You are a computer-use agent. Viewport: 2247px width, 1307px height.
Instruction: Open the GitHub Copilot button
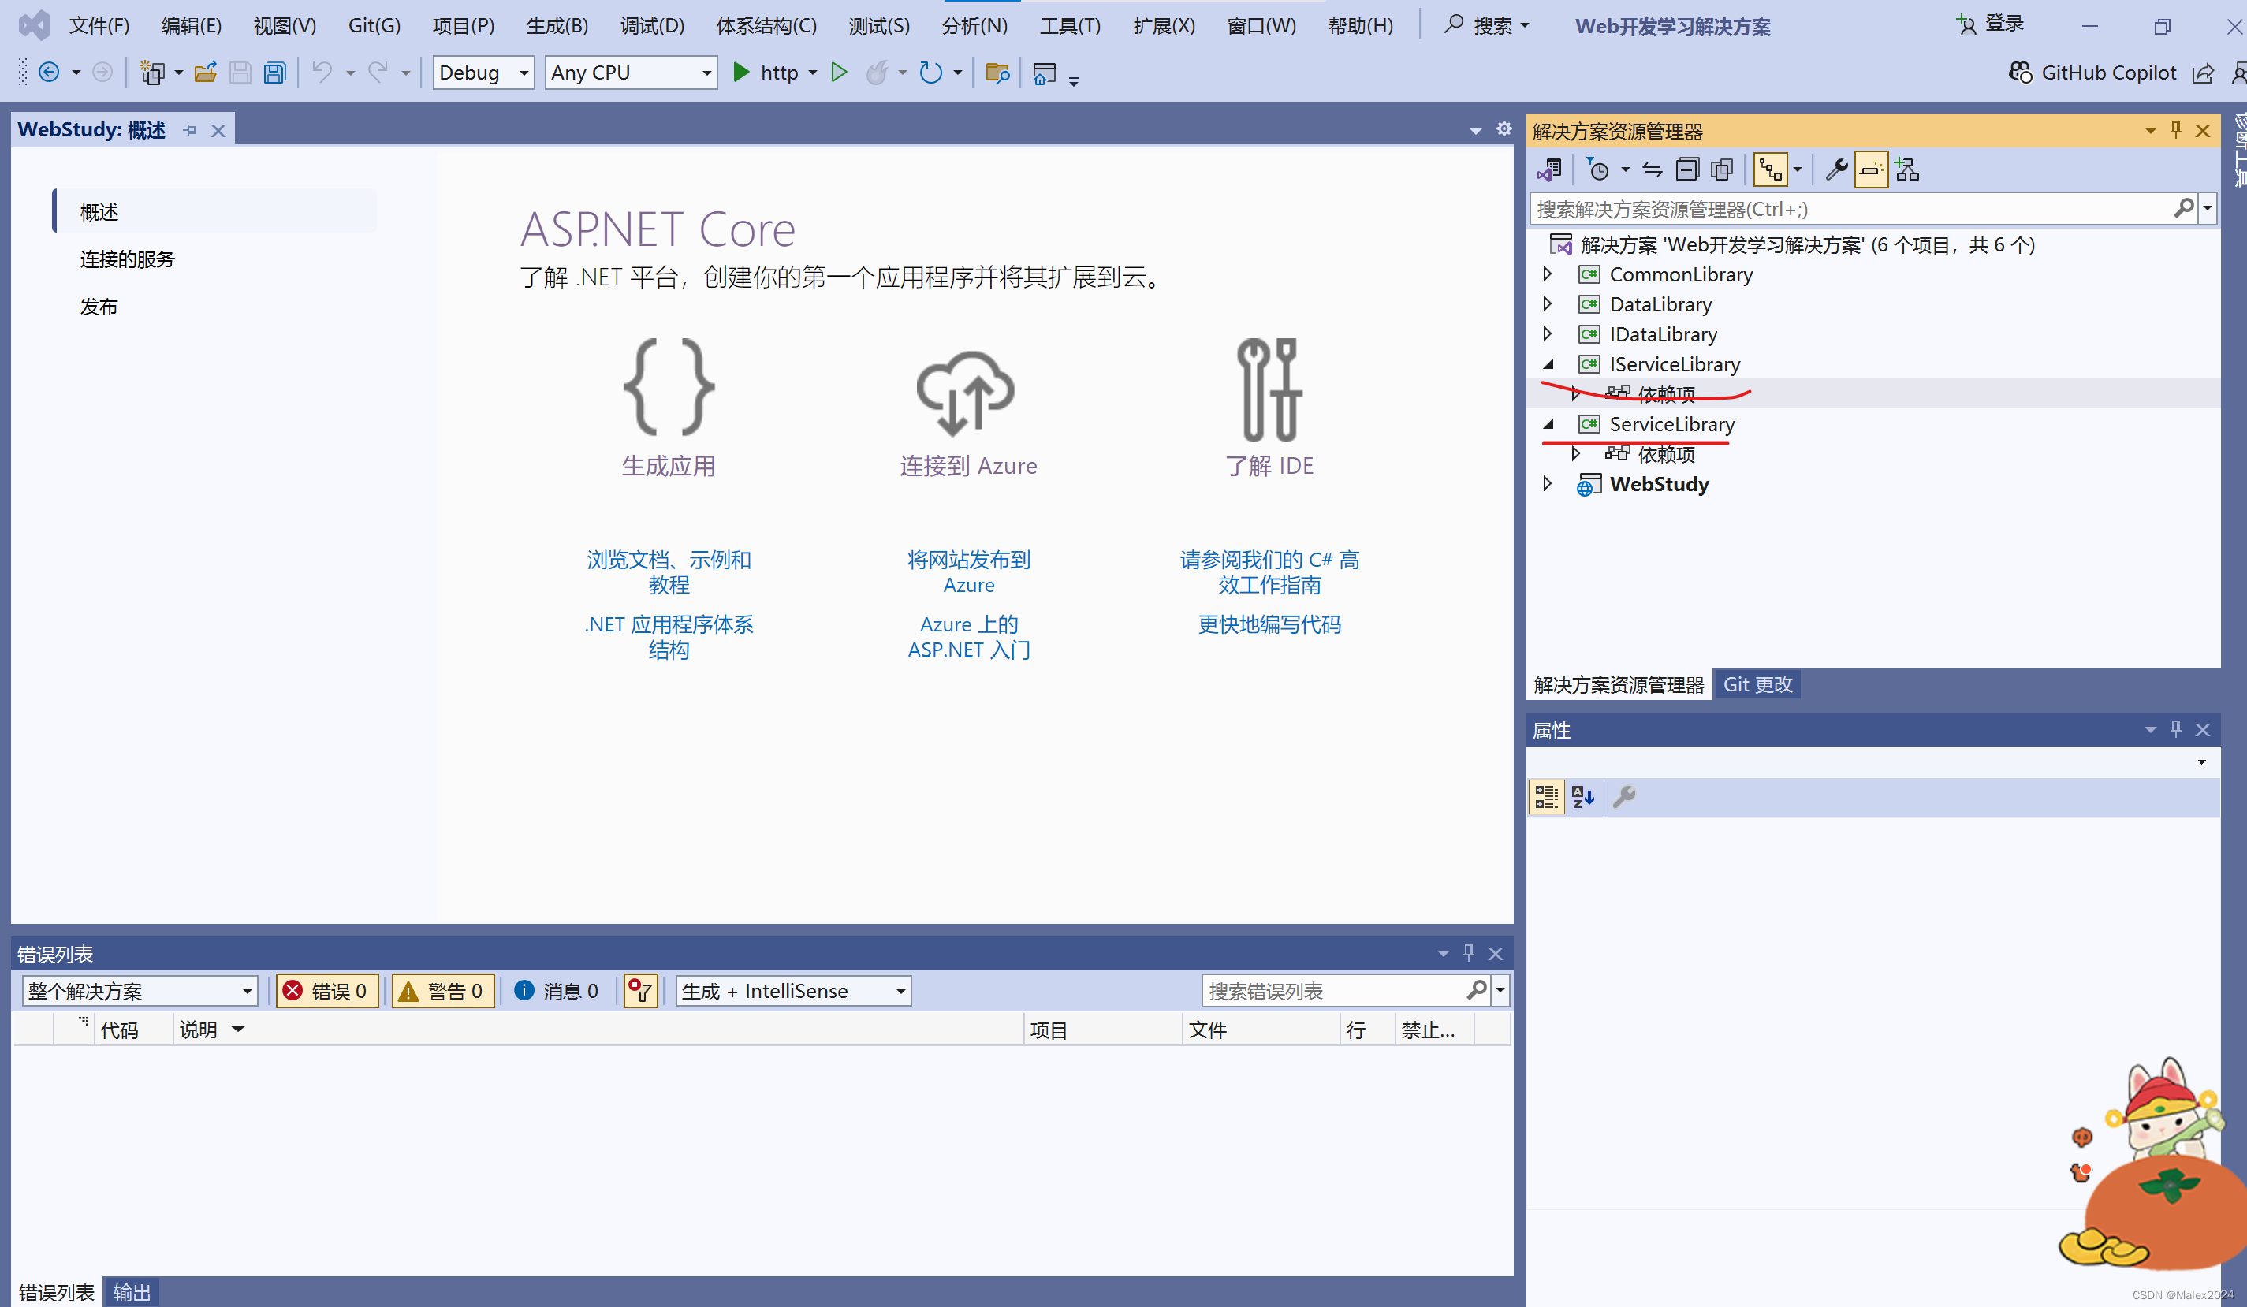point(2092,73)
